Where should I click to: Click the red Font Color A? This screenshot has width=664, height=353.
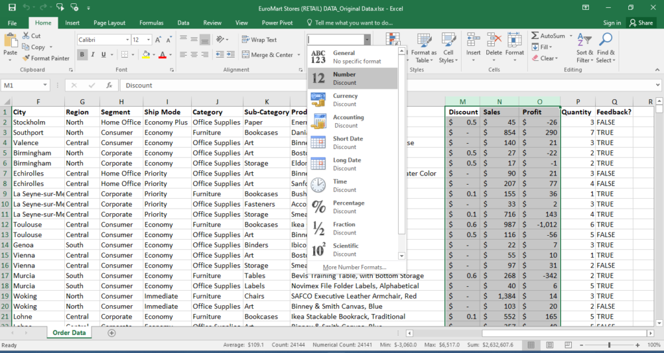point(162,54)
